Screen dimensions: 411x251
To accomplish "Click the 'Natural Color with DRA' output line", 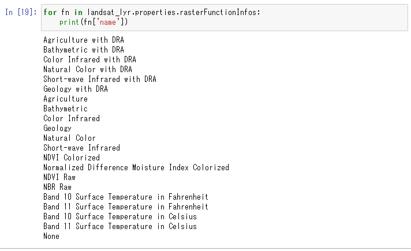I will 87,69.
